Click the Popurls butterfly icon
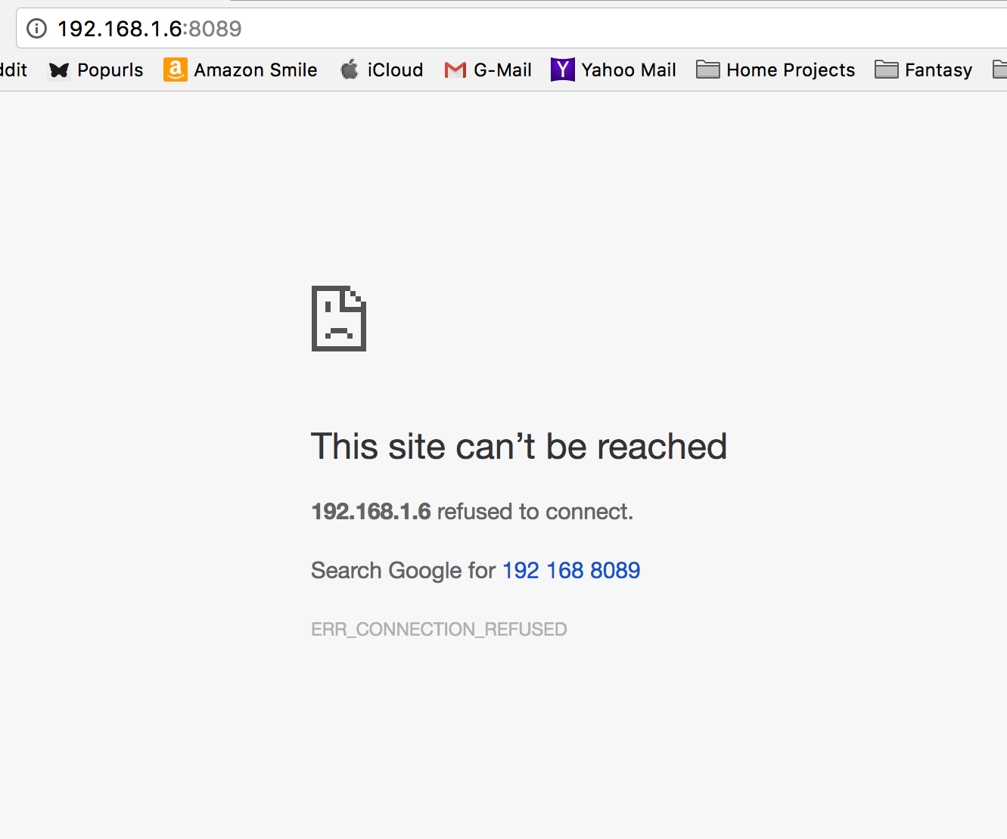This screenshot has height=839, width=1007. click(x=59, y=70)
